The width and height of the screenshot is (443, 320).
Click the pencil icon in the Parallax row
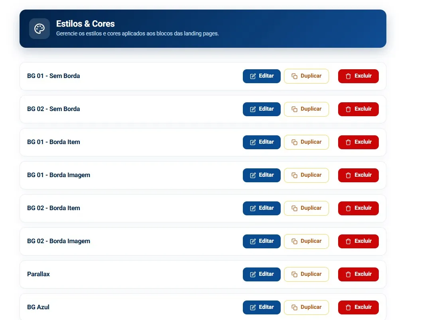click(x=253, y=274)
